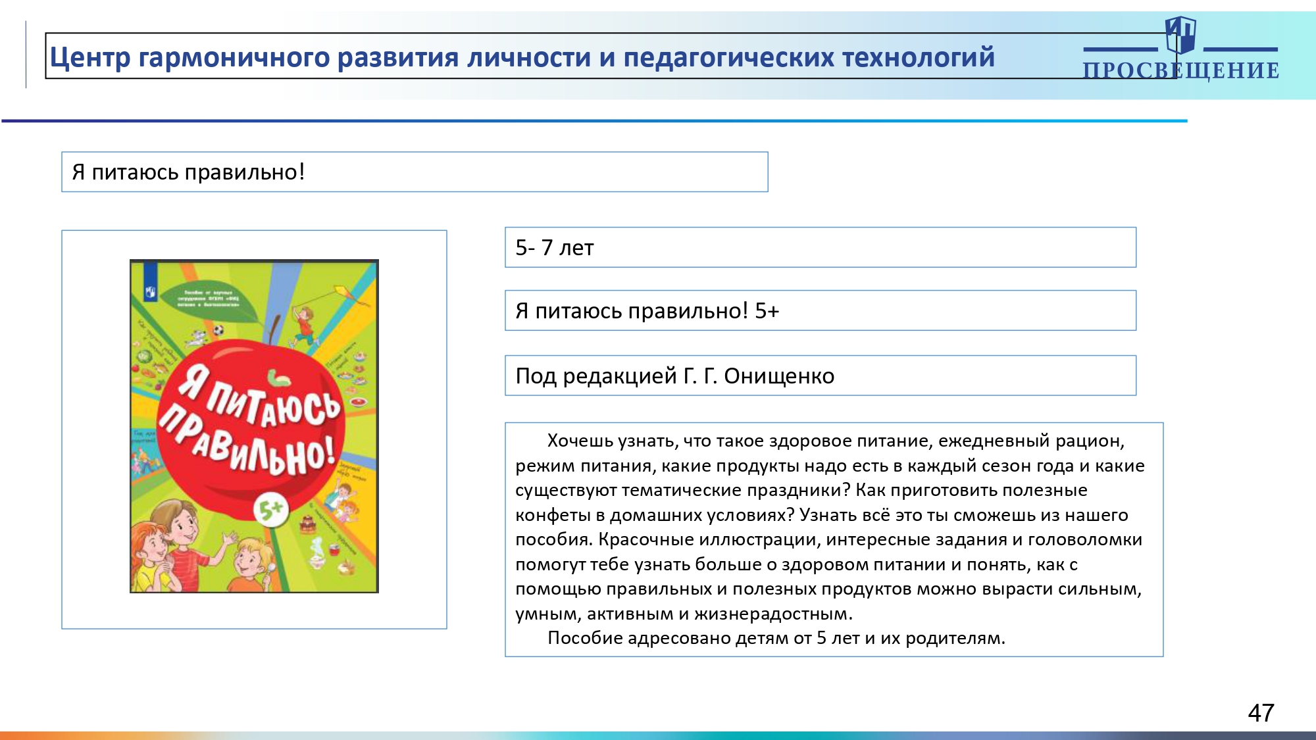Click the 5+ badge on the book cover
The image size is (1316, 740).
(x=271, y=508)
